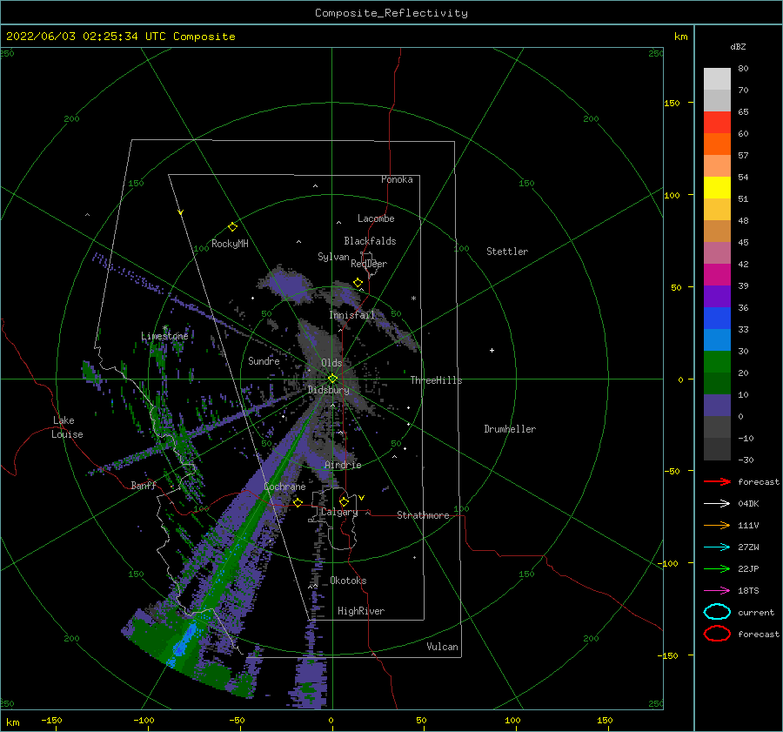783x732 pixels.
Task: Click the 'Sundre' city label
Action: [264, 360]
